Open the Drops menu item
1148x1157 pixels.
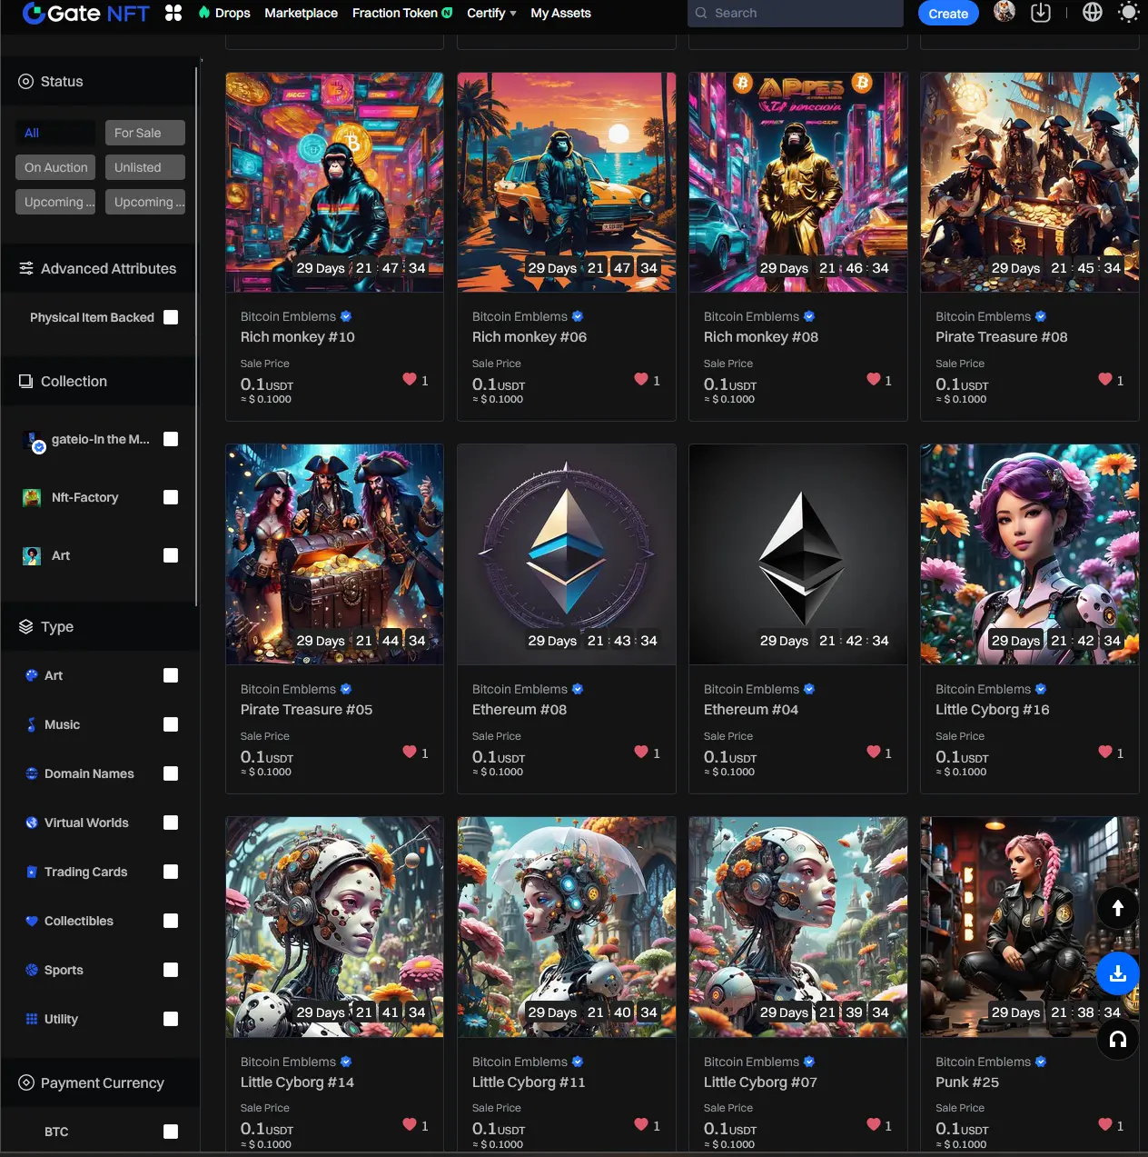[x=224, y=13]
